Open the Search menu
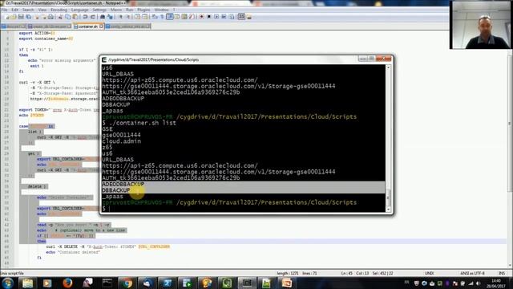 [28, 10]
